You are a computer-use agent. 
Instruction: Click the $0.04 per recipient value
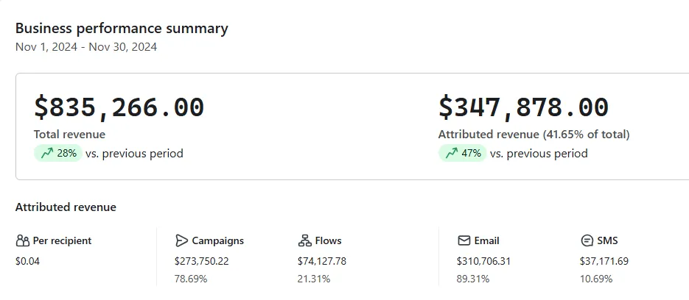click(27, 261)
